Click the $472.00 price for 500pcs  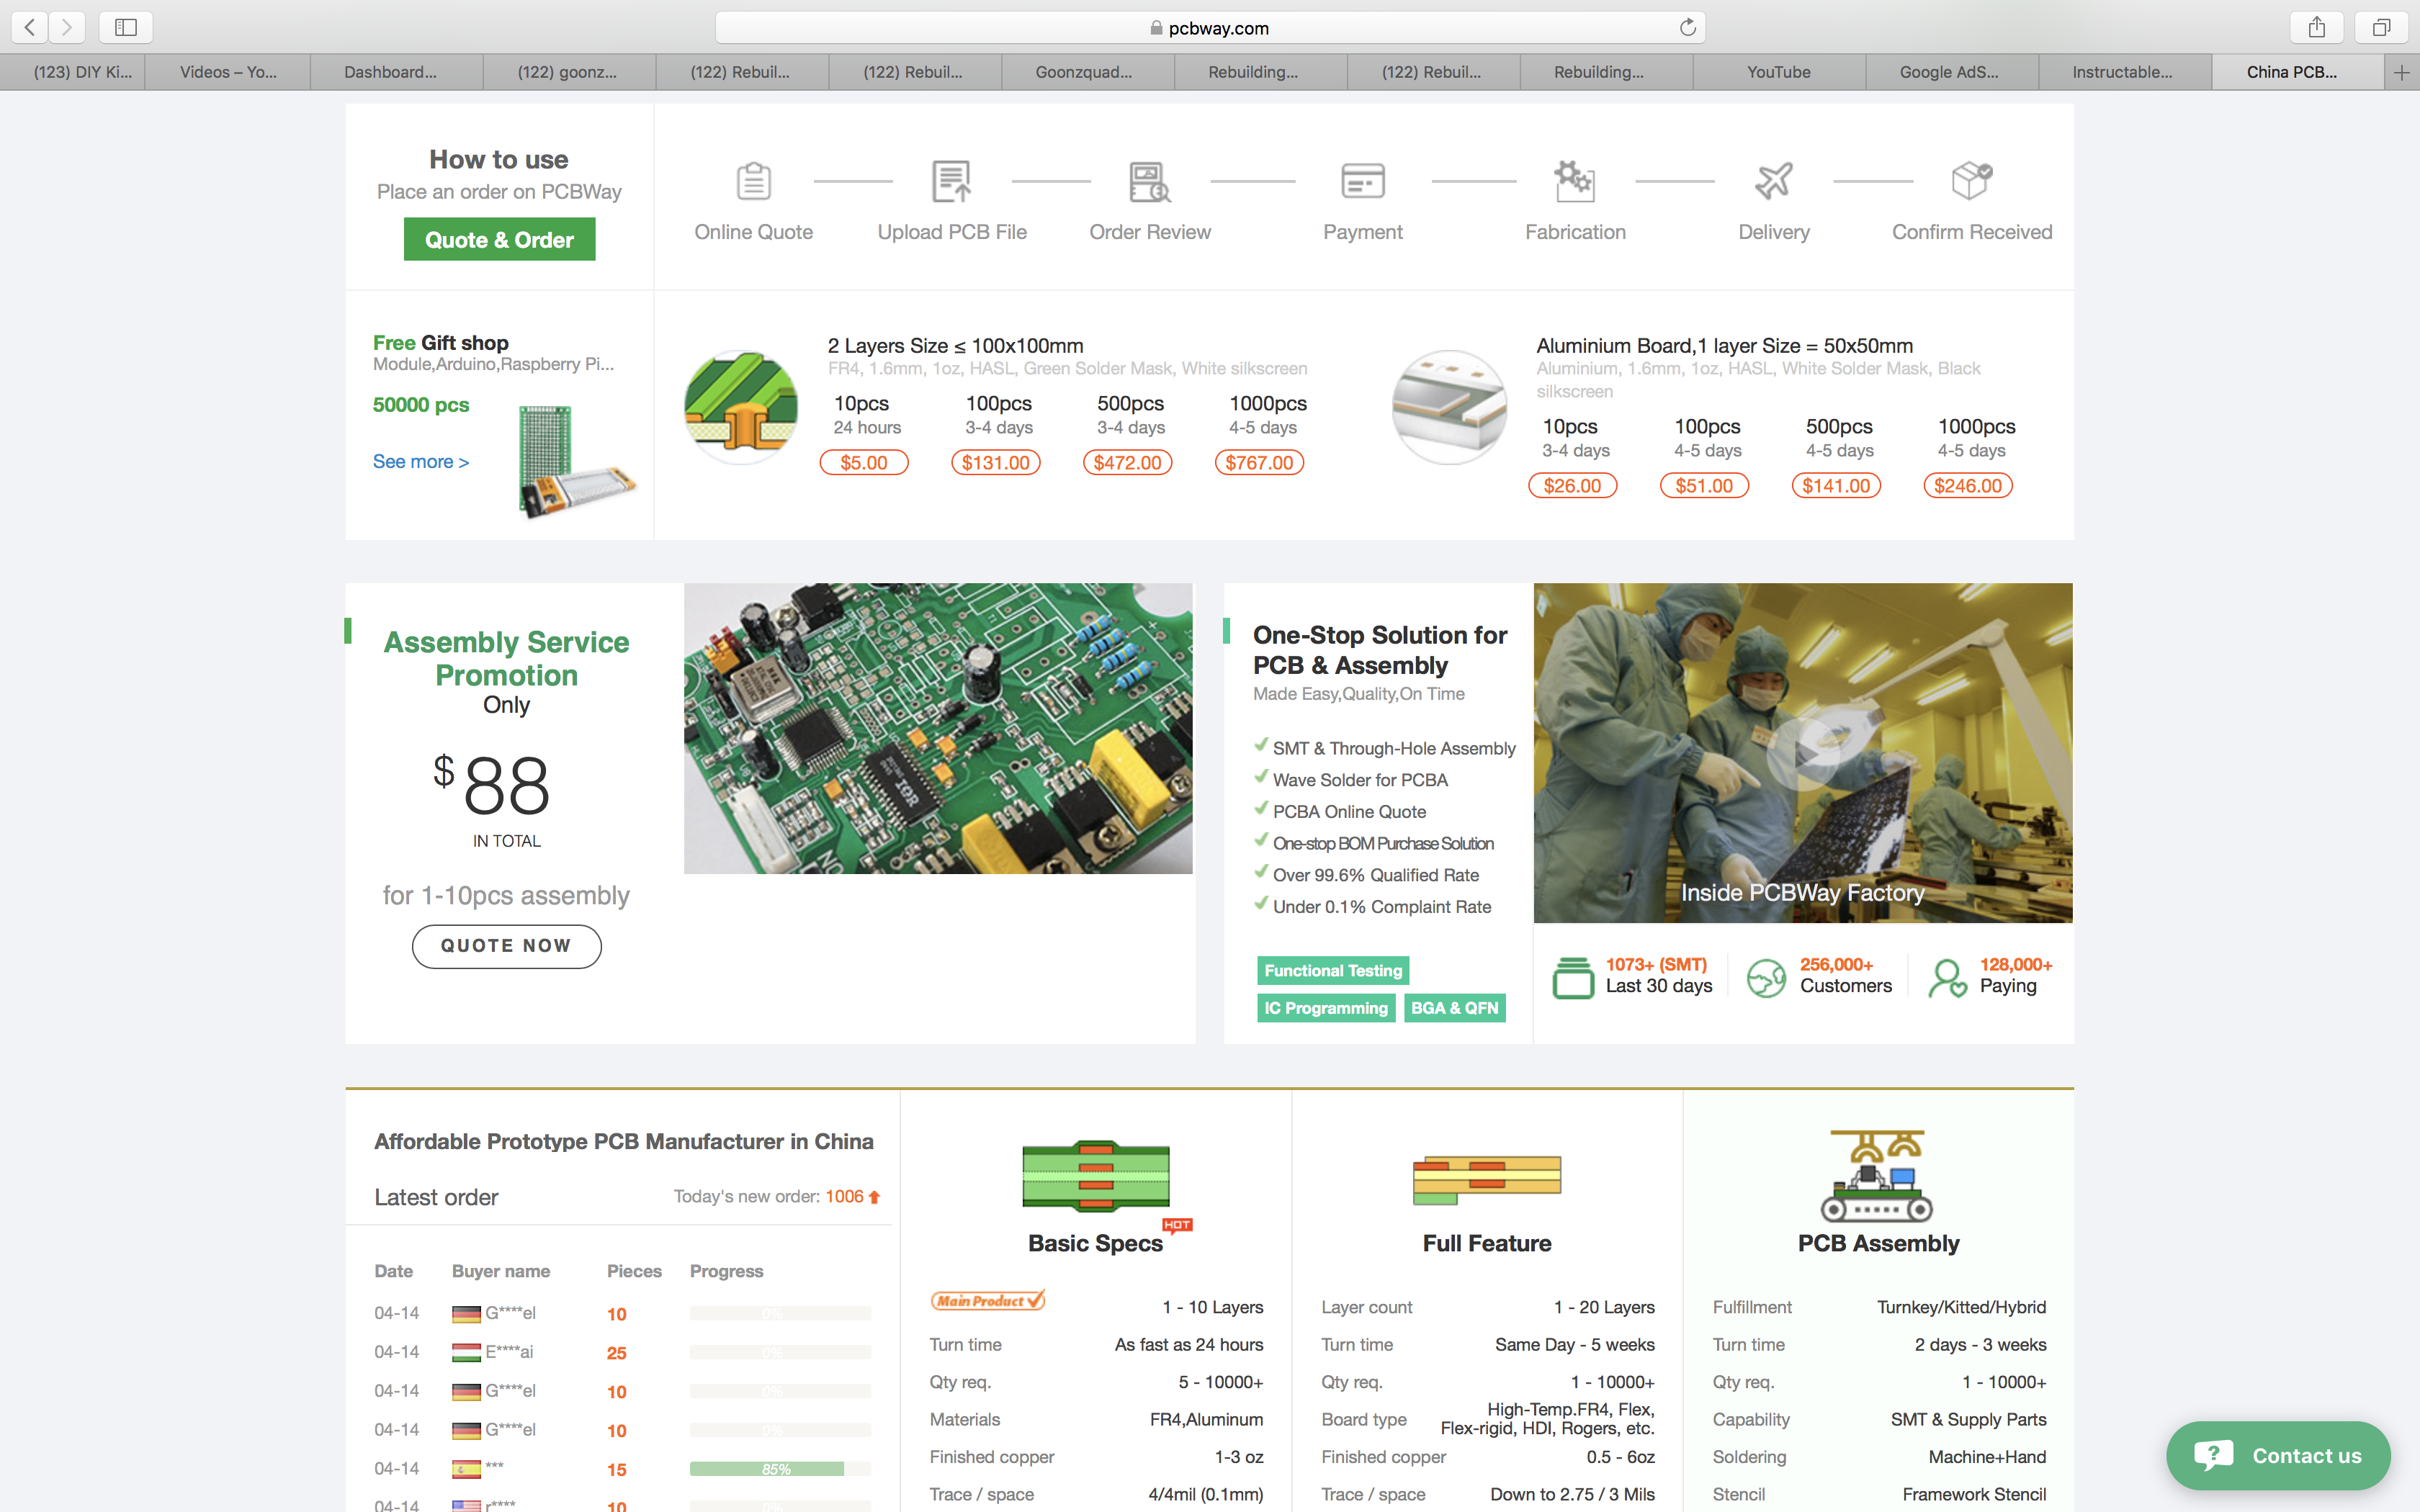click(x=1127, y=463)
